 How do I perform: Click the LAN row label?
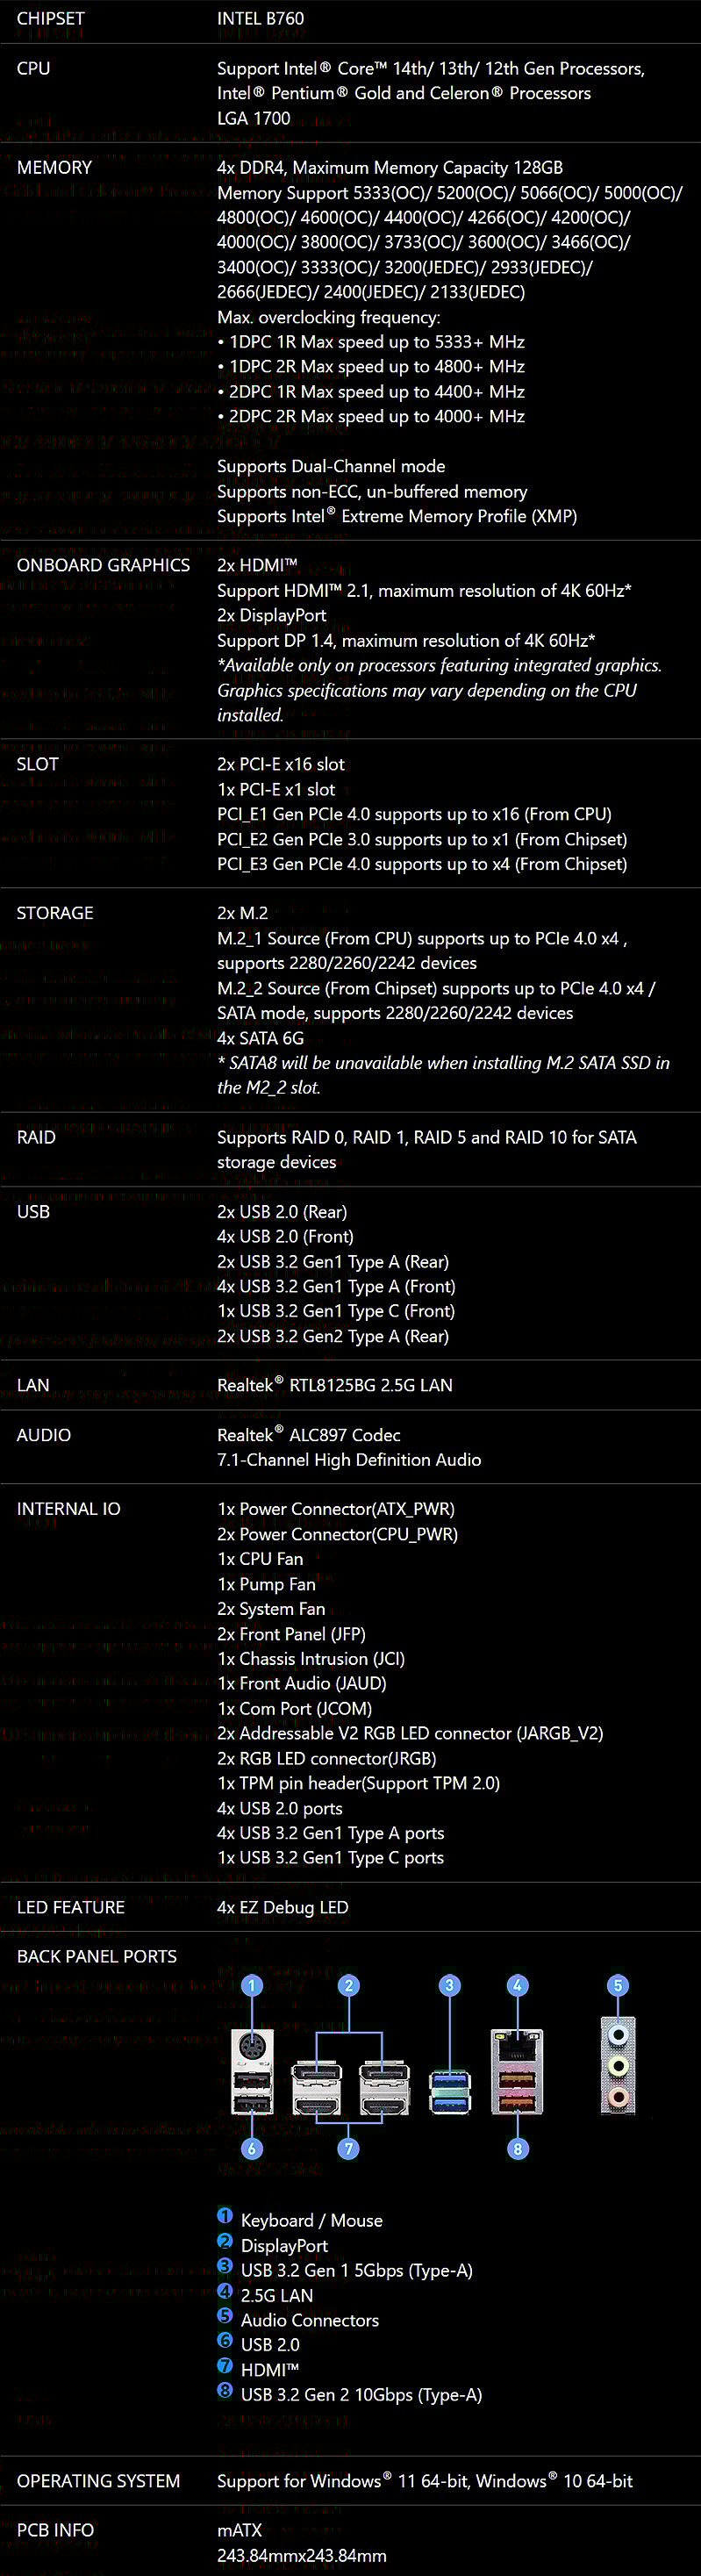pos(33,1385)
